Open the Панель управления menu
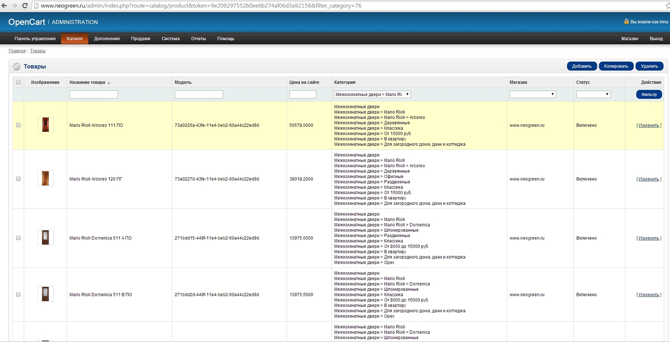 35,38
